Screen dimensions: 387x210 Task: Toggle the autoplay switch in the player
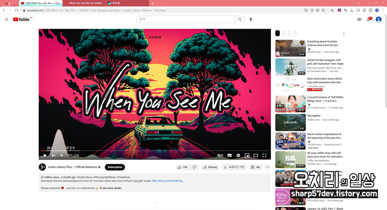tap(220, 155)
